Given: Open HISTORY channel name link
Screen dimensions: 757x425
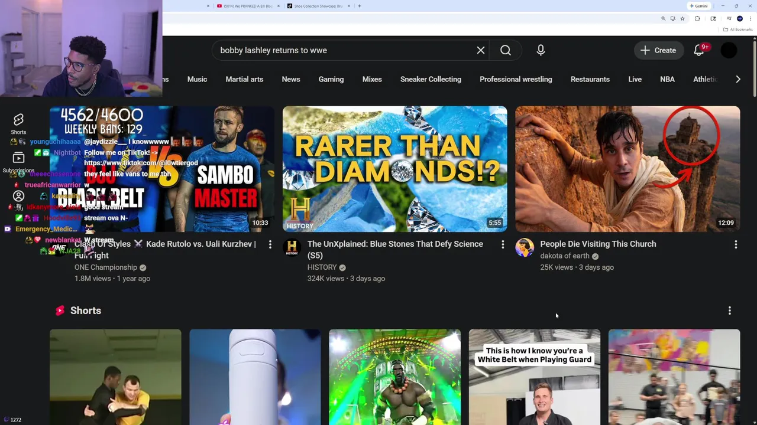Looking at the screenshot, I should click(x=322, y=267).
